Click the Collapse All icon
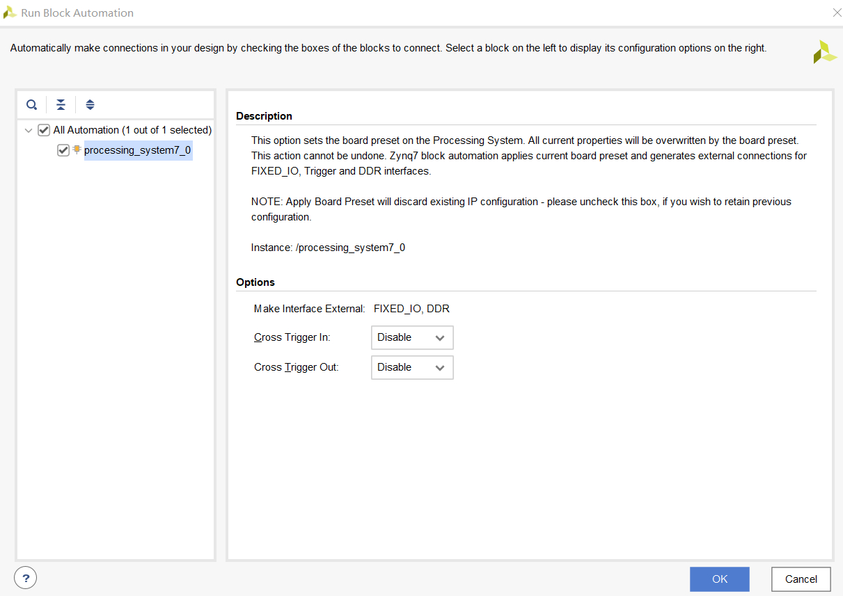 tap(61, 105)
